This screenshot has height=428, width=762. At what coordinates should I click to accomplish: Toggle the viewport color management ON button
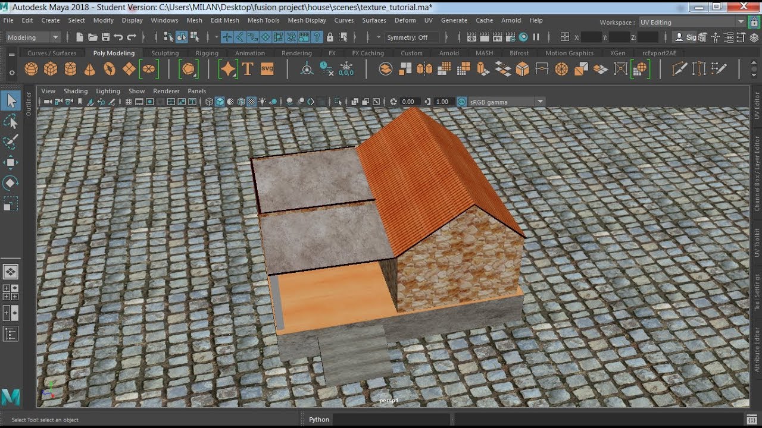[x=461, y=102]
